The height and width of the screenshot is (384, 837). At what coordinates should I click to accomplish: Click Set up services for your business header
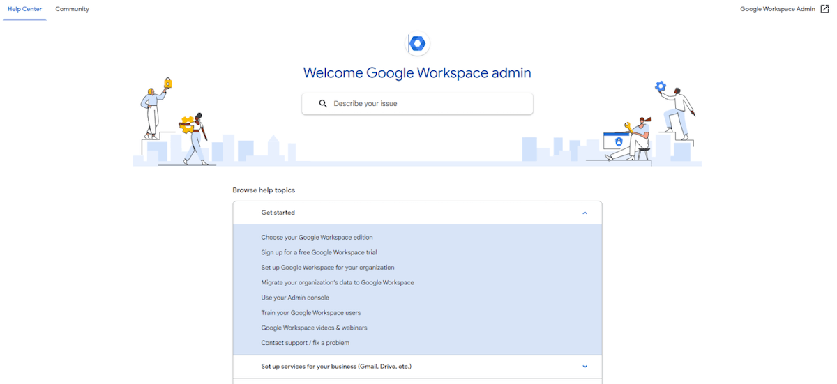[417, 367]
